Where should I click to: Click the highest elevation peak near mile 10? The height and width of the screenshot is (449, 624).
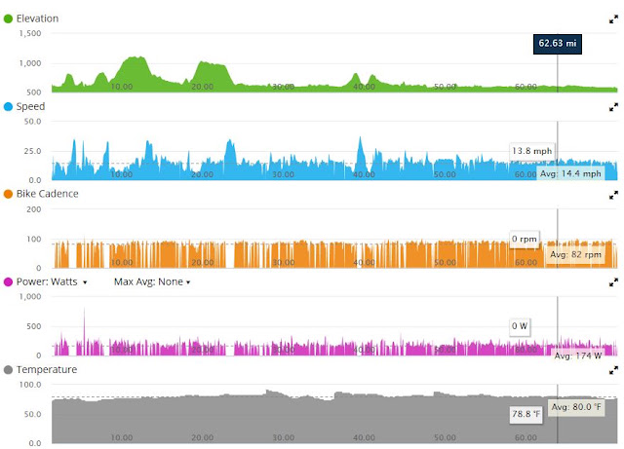pyautogui.click(x=135, y=58)
